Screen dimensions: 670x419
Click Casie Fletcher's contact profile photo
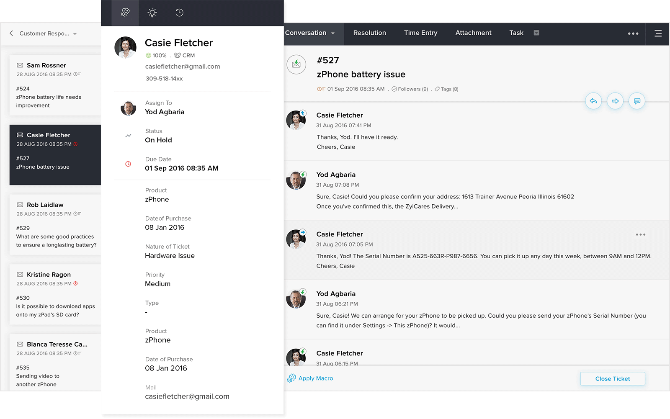(125, 47)
